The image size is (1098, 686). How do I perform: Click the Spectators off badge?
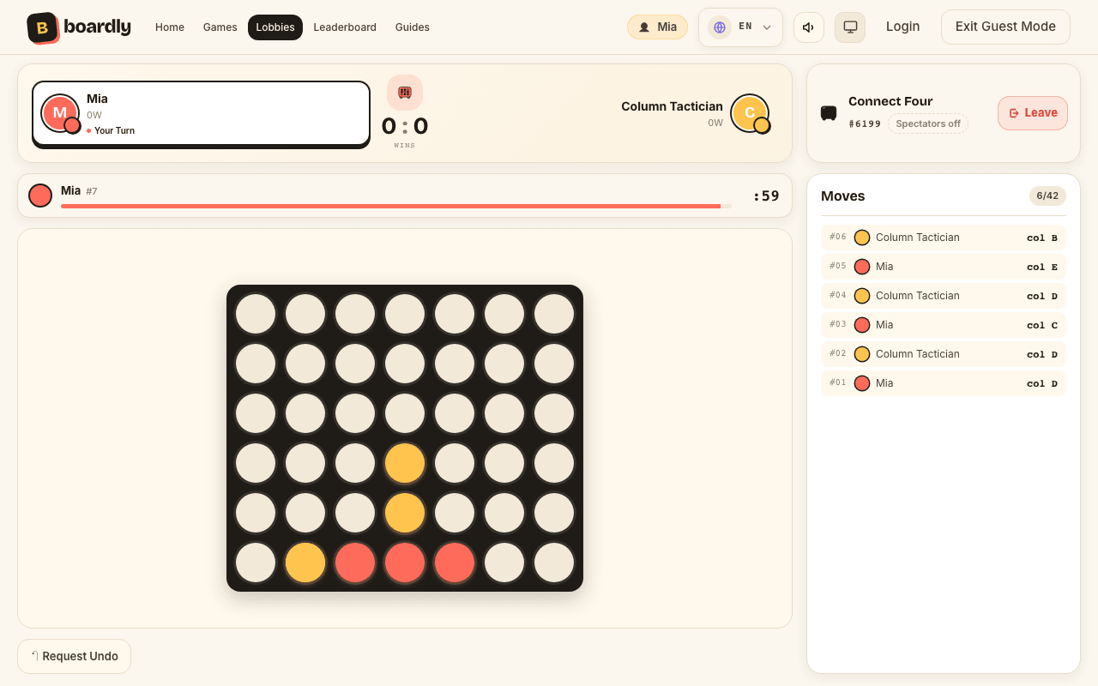(x=928, y=123)
